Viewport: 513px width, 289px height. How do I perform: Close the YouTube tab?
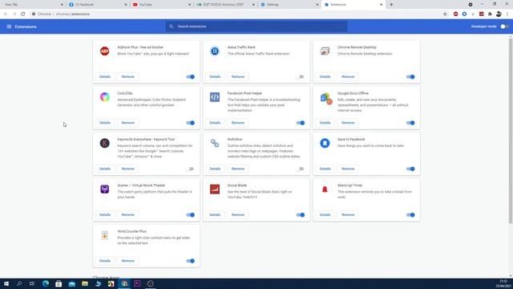189,5
